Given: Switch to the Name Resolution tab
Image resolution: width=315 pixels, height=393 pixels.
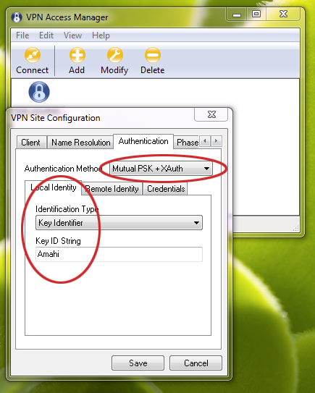Looking at the screenshot, I should tap(81, 143).
